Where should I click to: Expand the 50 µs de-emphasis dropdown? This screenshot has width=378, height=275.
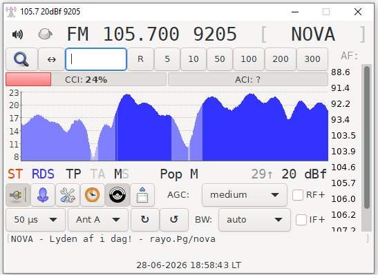click(36, 220)
